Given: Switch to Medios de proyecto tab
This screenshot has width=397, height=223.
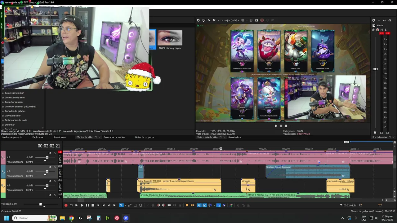Looking at the screenshot, I should (x=12, y=137).
